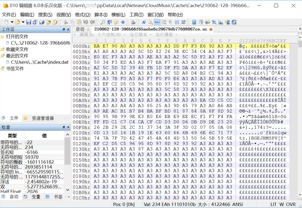
Task: Create a new file with the New icon
Action: point(6,22)
